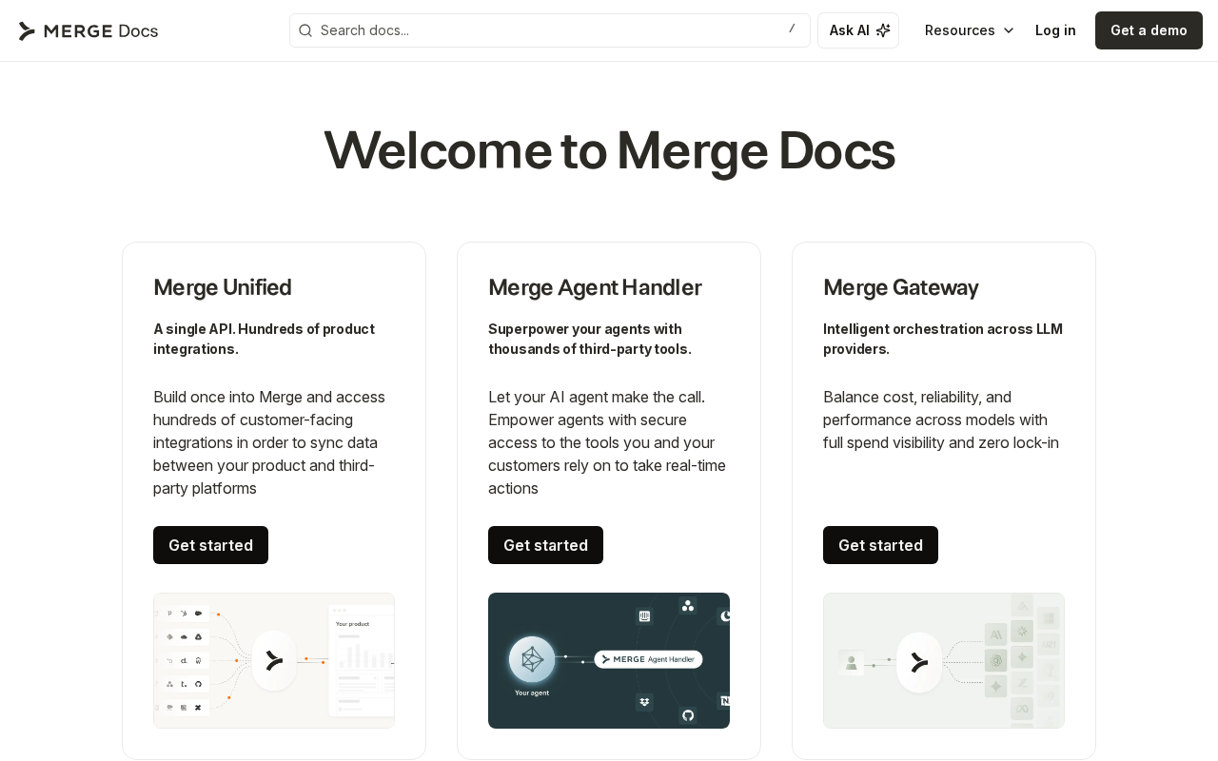Click the Dropbox icon in Agent Handler image

tap(644, 702)
